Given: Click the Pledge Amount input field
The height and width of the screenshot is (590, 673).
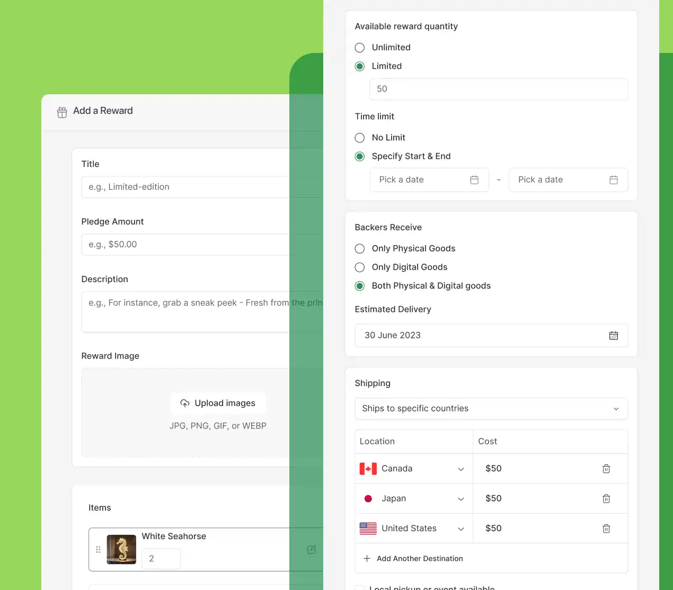Looking at the screenshot, I should point(185,245).
